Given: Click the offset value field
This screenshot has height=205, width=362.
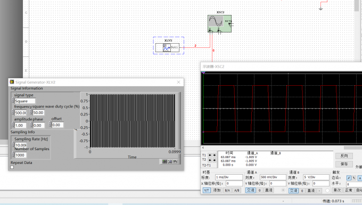Looking at the screenshot, I should 57,125.
